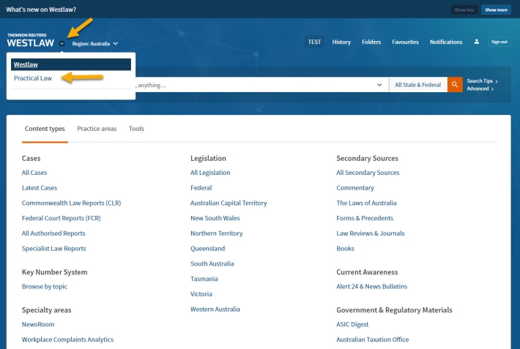The width and height of the screenshot is (520, 349).
Task: Open the All Authorised Reports link
Action: 53,233
